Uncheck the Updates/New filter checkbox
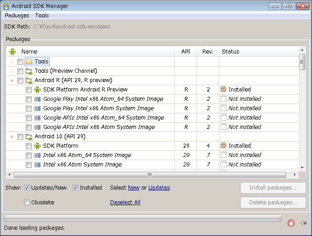Image resolution: width=312 pixels, height=236 pixels. point(27,188)
